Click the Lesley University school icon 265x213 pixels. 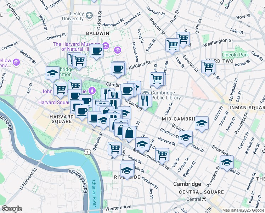pos(89,16)
